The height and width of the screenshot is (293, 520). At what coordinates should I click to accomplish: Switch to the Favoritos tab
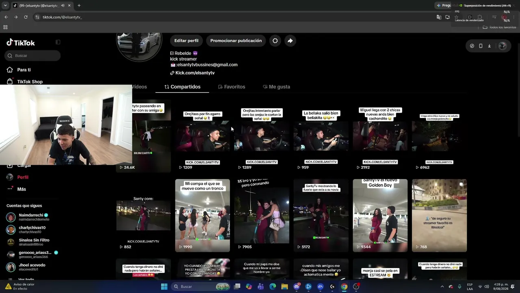point(232,87)
